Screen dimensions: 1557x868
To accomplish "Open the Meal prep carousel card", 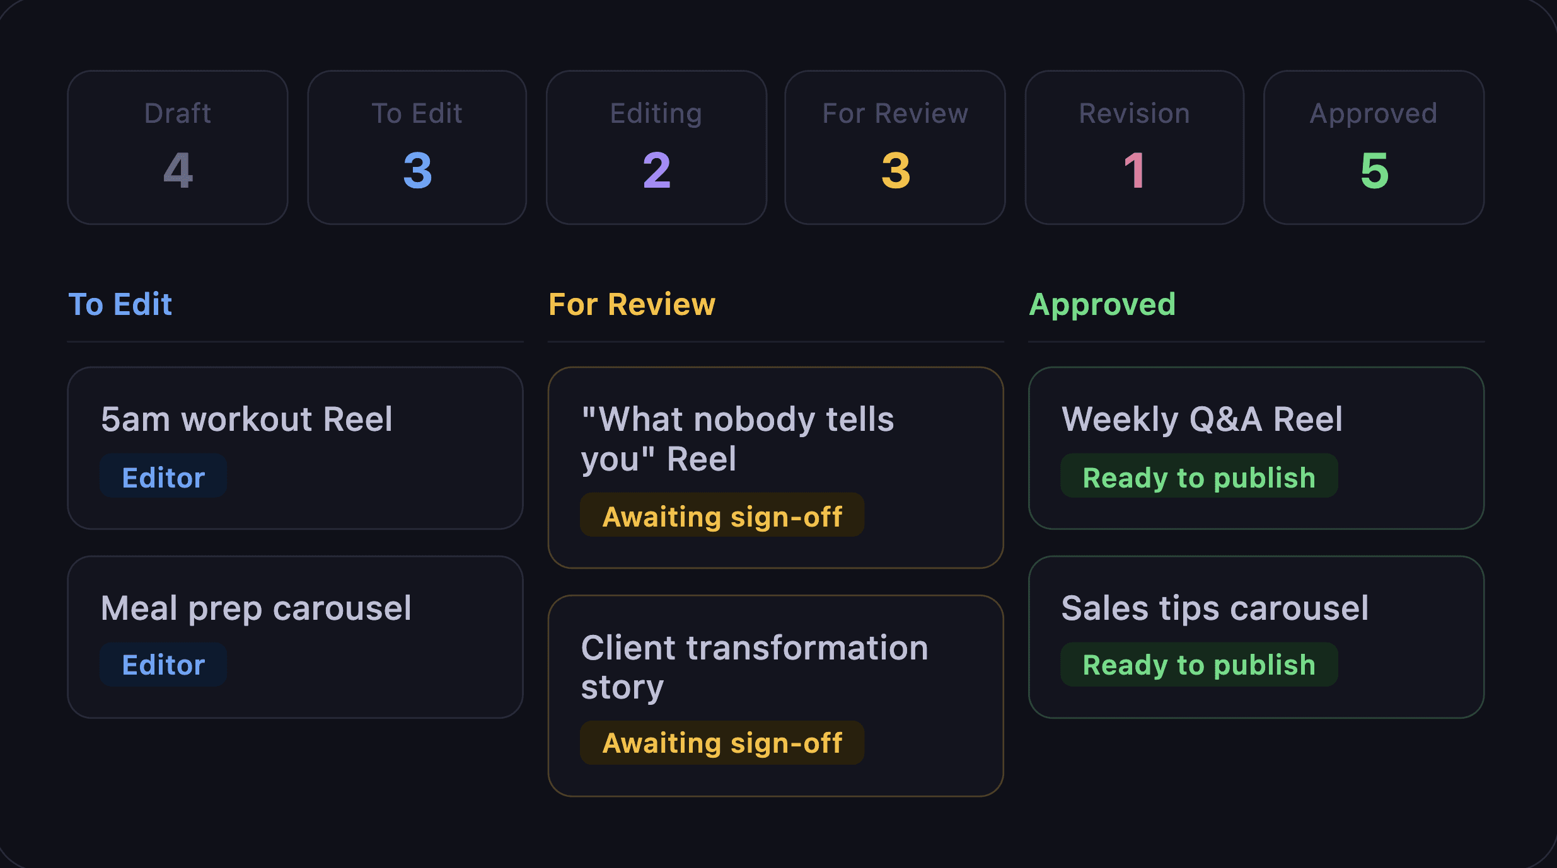I will (296, 637).
